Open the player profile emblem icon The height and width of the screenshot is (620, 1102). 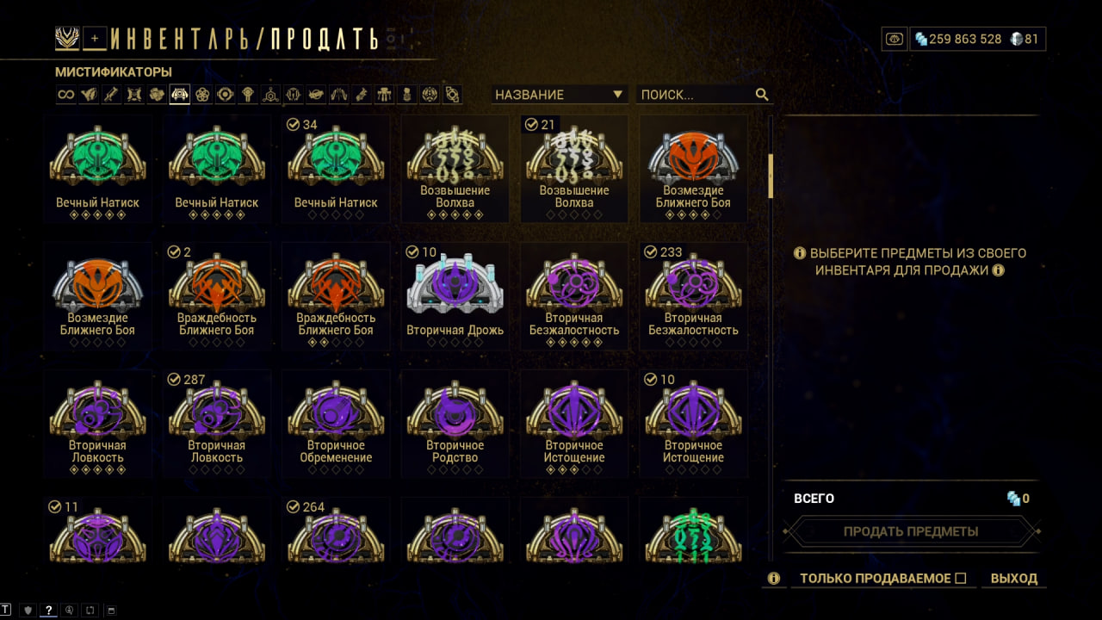(x=67, y=38)
